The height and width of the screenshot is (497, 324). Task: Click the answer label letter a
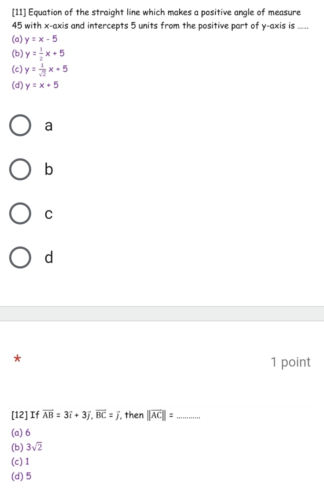[x=48, y=126]
